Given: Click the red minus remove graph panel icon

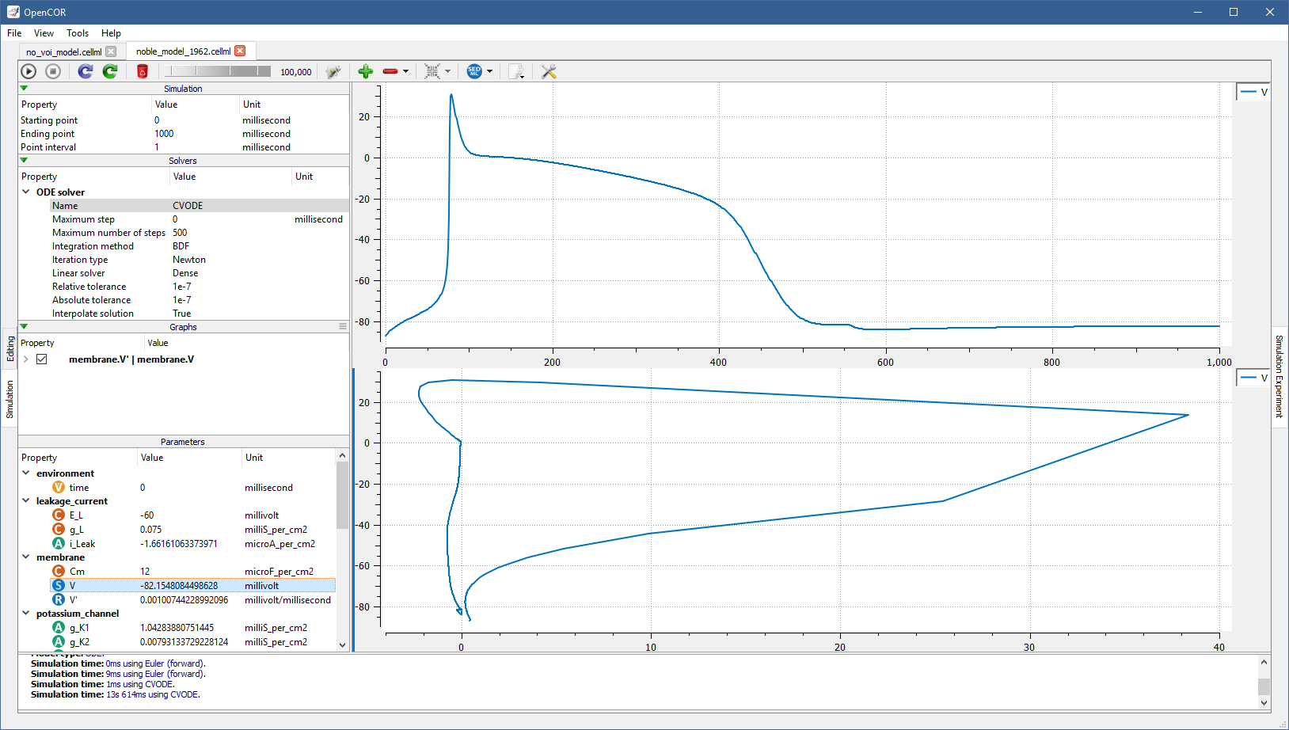Looking at the screenshot, I should pos(390,71).
